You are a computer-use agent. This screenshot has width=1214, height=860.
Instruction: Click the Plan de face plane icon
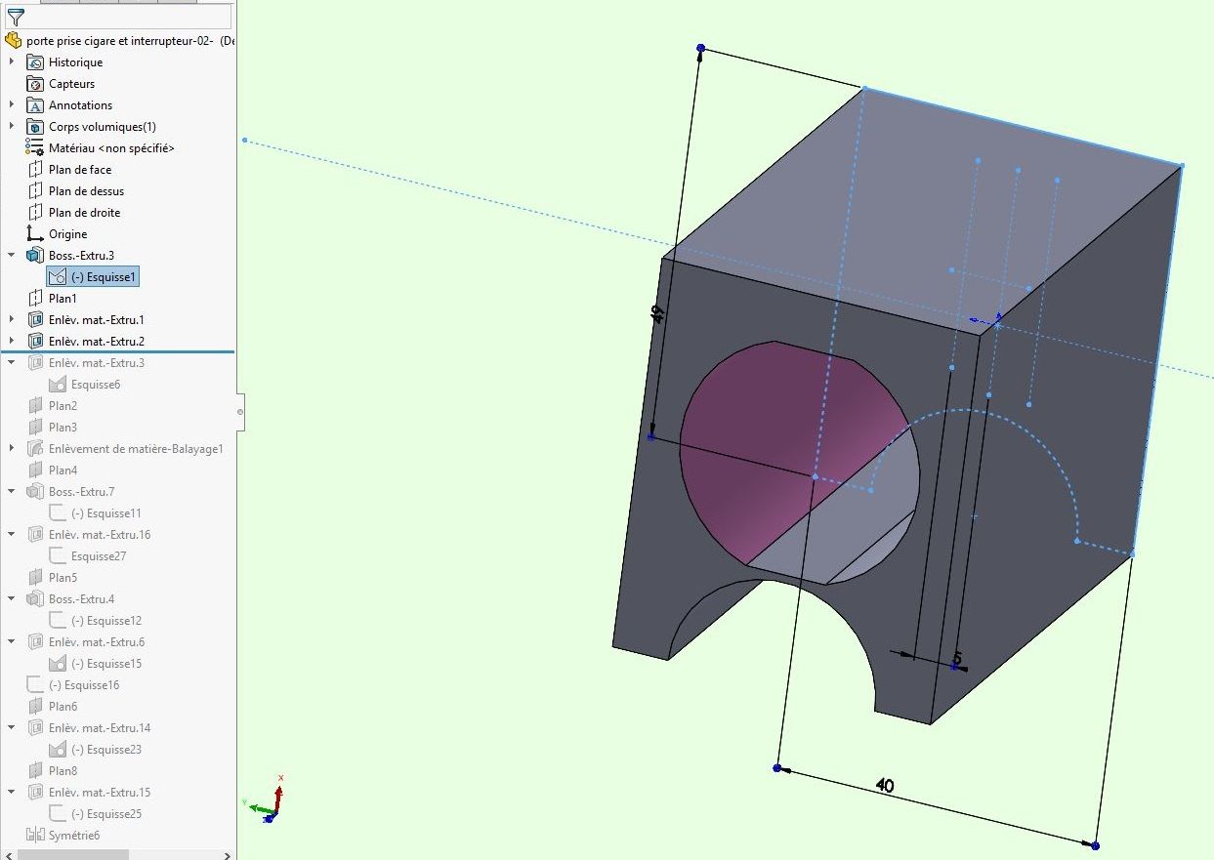tap(36, 170)
